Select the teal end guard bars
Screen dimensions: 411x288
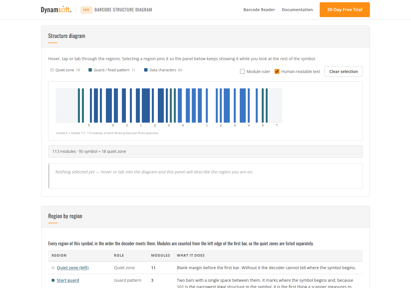click(x=265, y=106)
